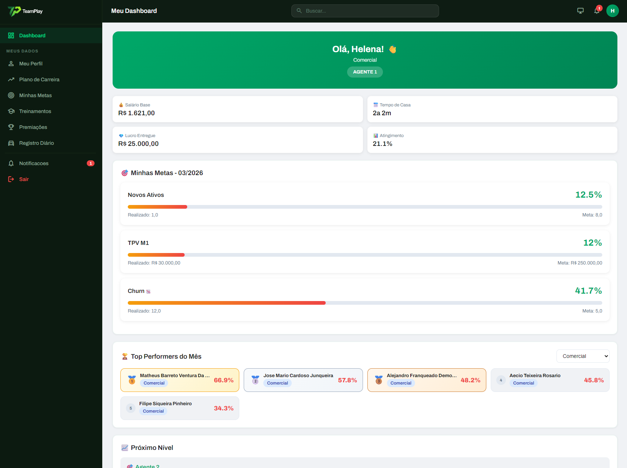
Task: Open Matheus Barreto Ventura performer card
Action: click(180, 380)
